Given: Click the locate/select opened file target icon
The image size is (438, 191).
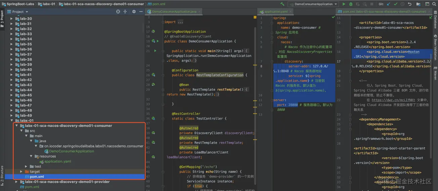Looking at the screenshot, I should coord(118,11).
